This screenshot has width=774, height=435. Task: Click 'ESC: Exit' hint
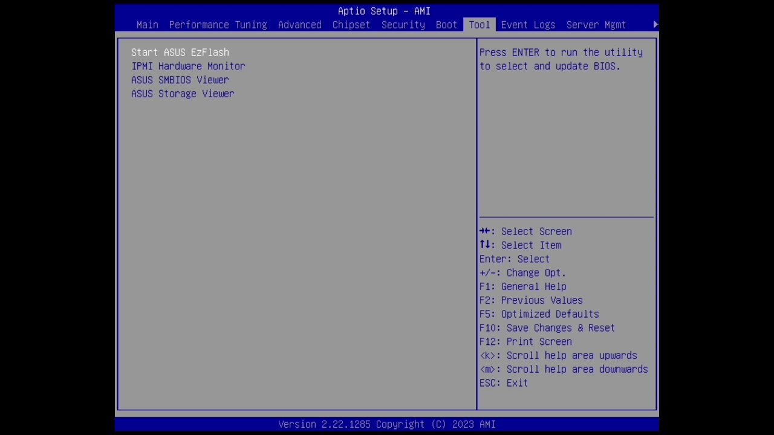click(504, 383)
